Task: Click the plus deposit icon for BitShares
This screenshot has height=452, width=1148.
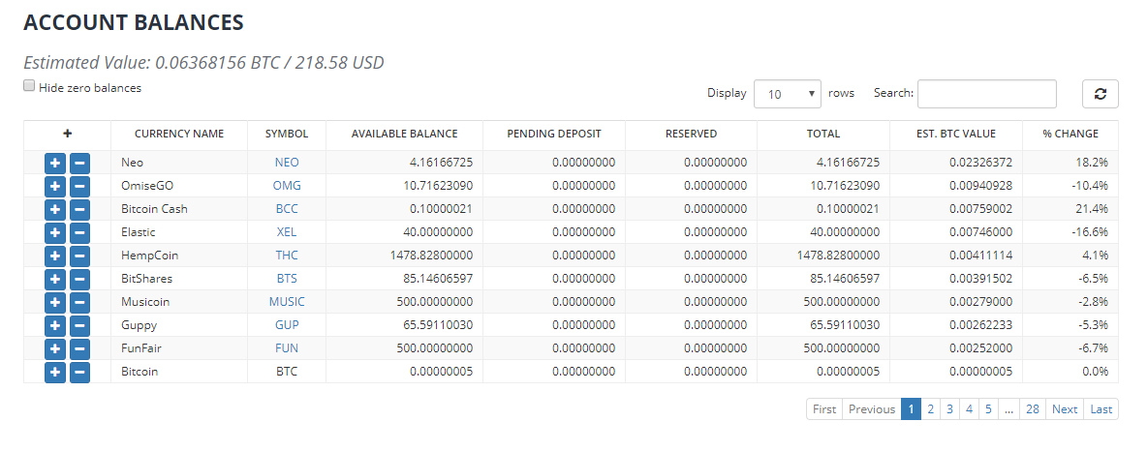Action: [55, 279]
